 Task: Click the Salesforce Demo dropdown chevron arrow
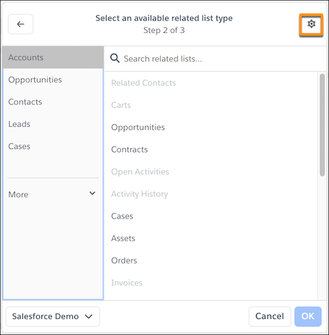[x=89, y=317]
